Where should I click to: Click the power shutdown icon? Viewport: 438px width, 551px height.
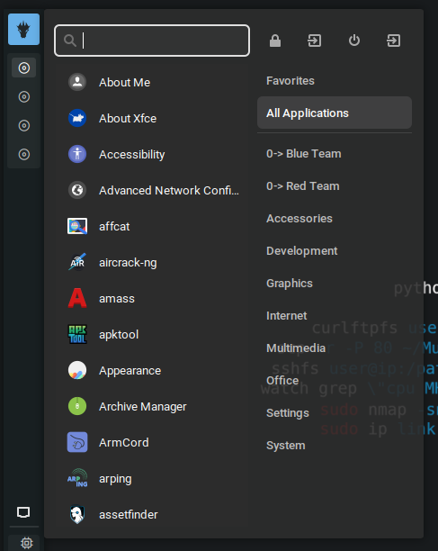click(354, 41)
